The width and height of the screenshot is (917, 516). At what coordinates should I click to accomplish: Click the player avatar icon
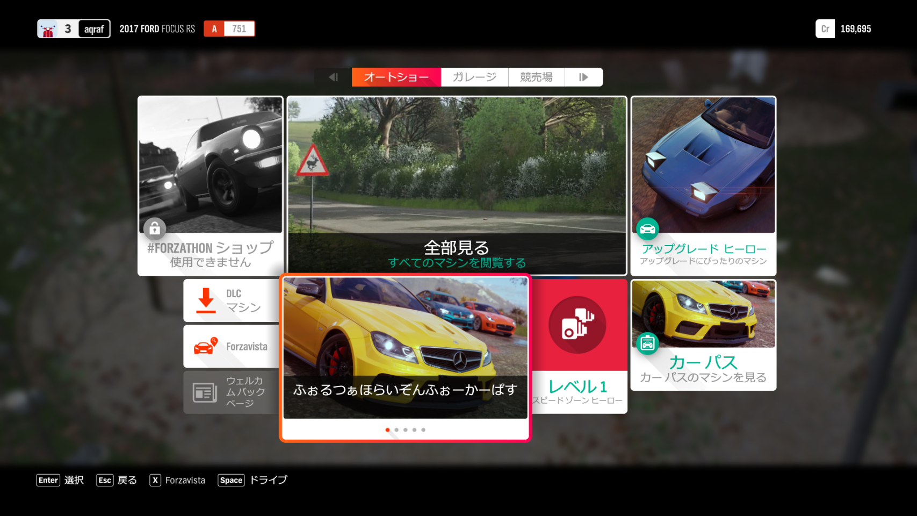tap(48, 29)
